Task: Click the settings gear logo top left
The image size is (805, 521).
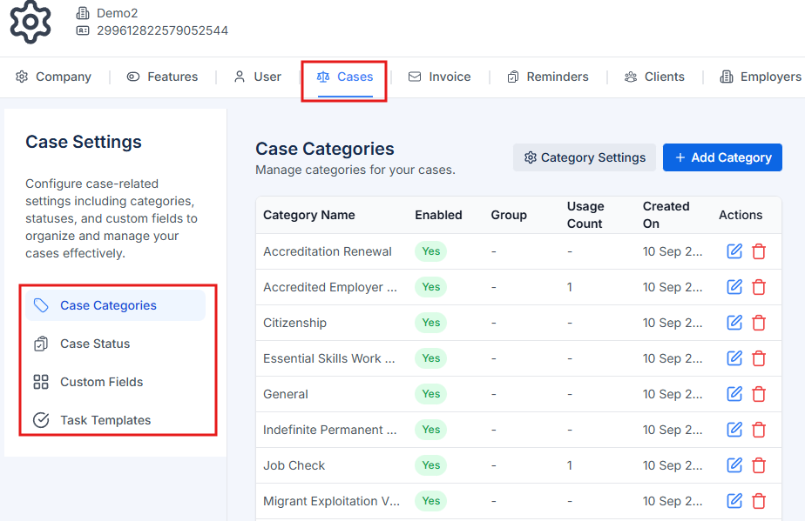Action: pyautogui.click(x=30, y=23)
